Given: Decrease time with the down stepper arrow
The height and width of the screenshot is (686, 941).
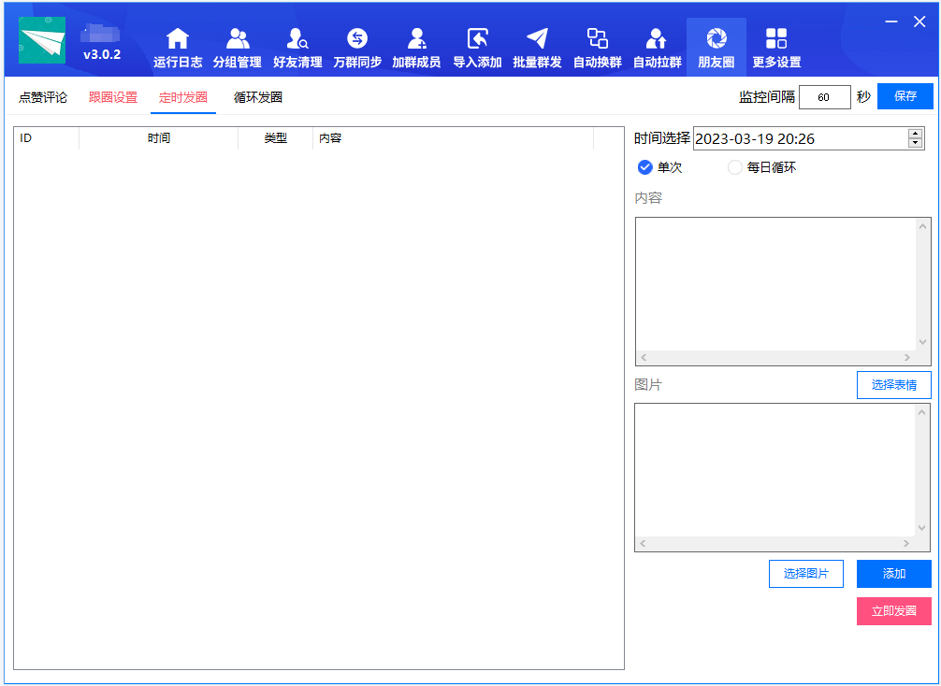Looking at the screenshot, I should coord(915,143).
